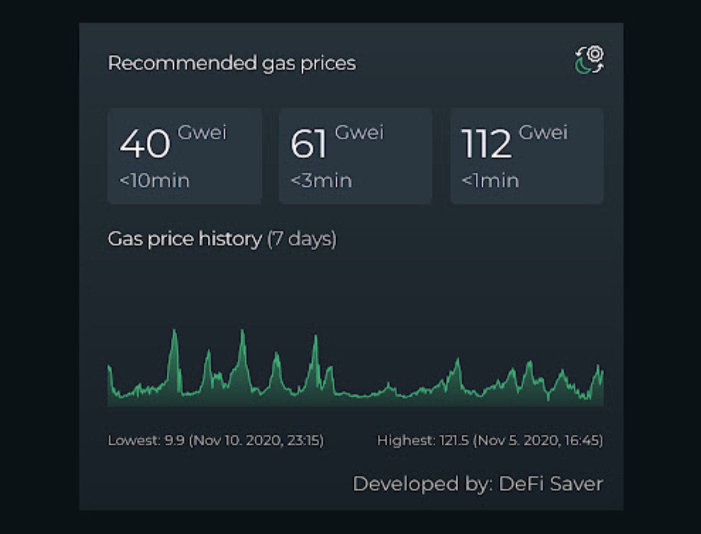The width and height of the screenshot is (701, 534).
Task: Select the 40 Gwei gas price card
Action: pos(185,156)
